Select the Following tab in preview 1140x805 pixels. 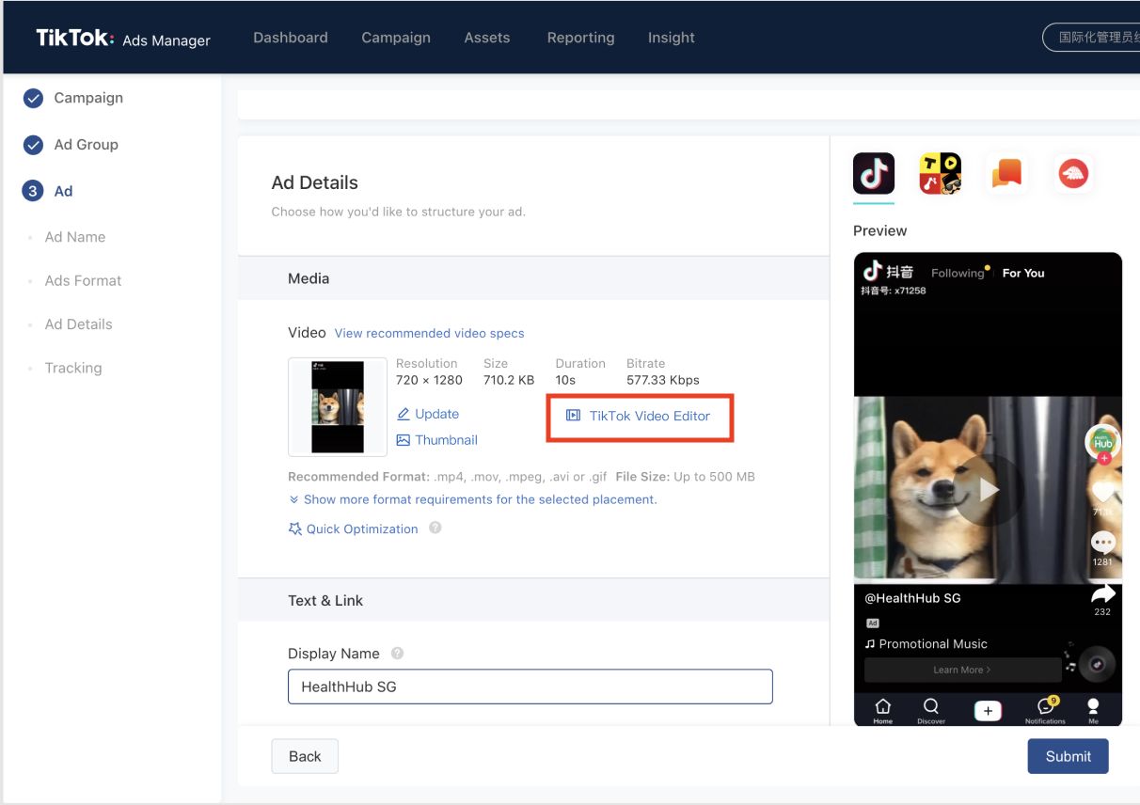pyautogui.click(x=958, y=273)
